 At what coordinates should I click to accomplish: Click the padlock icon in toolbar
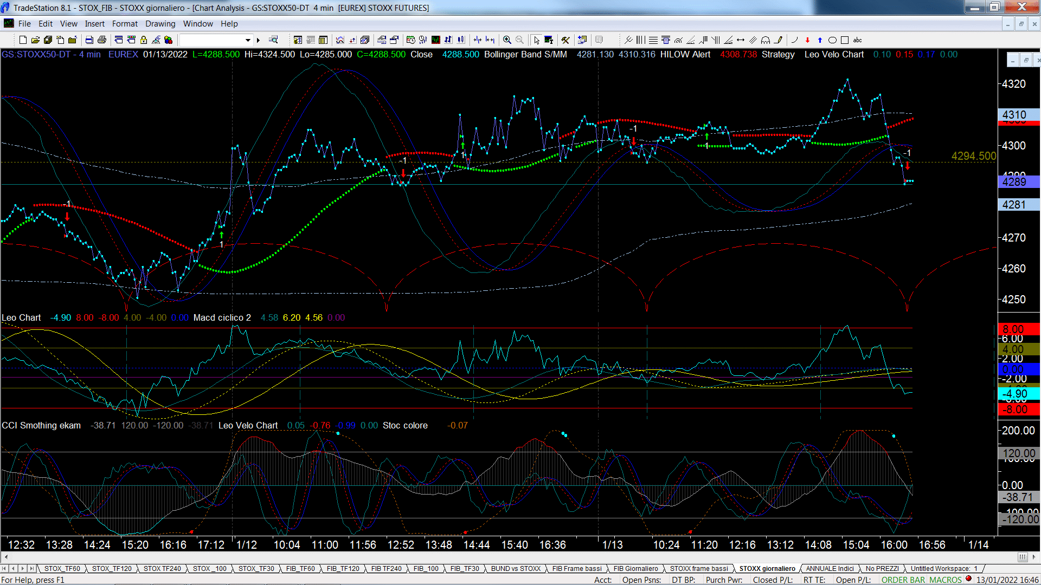coord(144,40)
